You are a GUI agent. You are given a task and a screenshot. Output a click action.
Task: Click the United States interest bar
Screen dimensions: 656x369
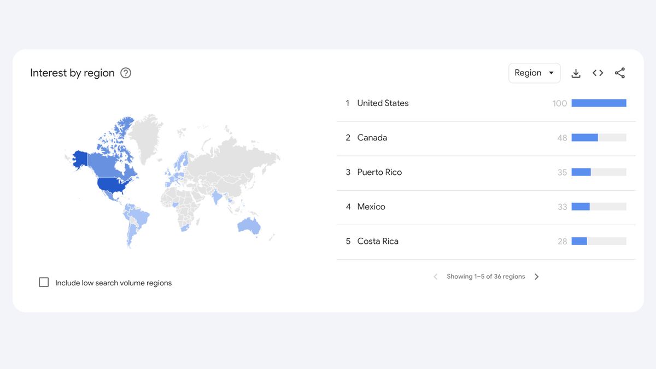(x=599, y=103)
